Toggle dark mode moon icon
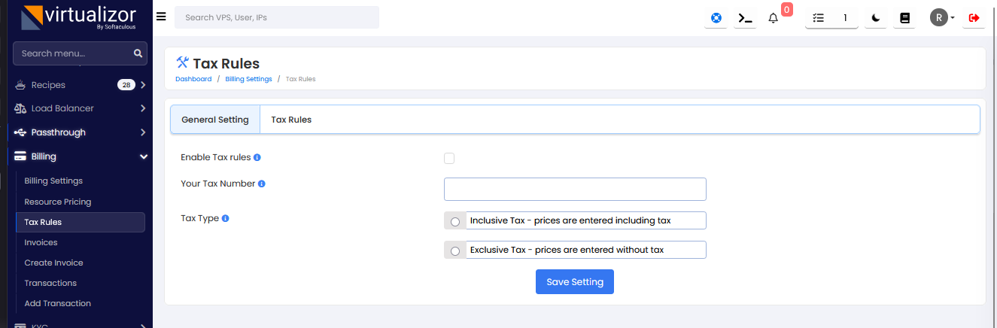The image size is (997, 328). 876,17
